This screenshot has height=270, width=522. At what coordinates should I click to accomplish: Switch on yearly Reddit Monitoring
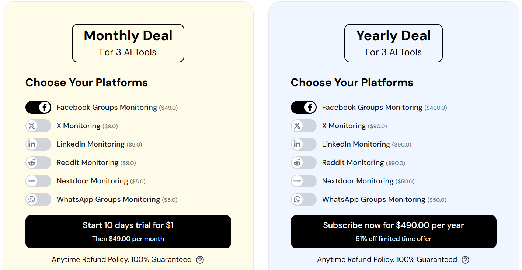[x=304, y=163]
